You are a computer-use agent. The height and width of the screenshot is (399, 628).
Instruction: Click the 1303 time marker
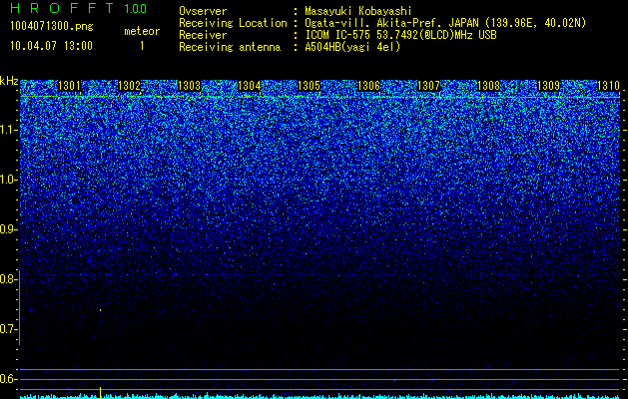pos(189,86)
